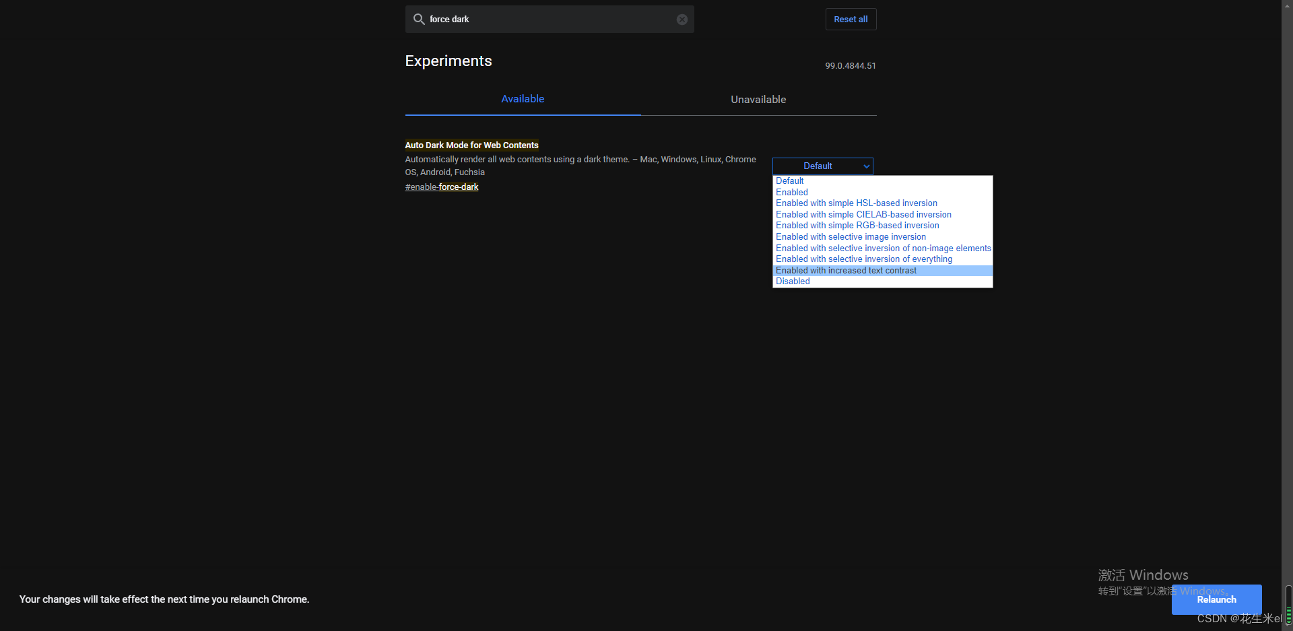Open the #enable-force-dark link
This screenshot has width=1293, height=631.
441,187
